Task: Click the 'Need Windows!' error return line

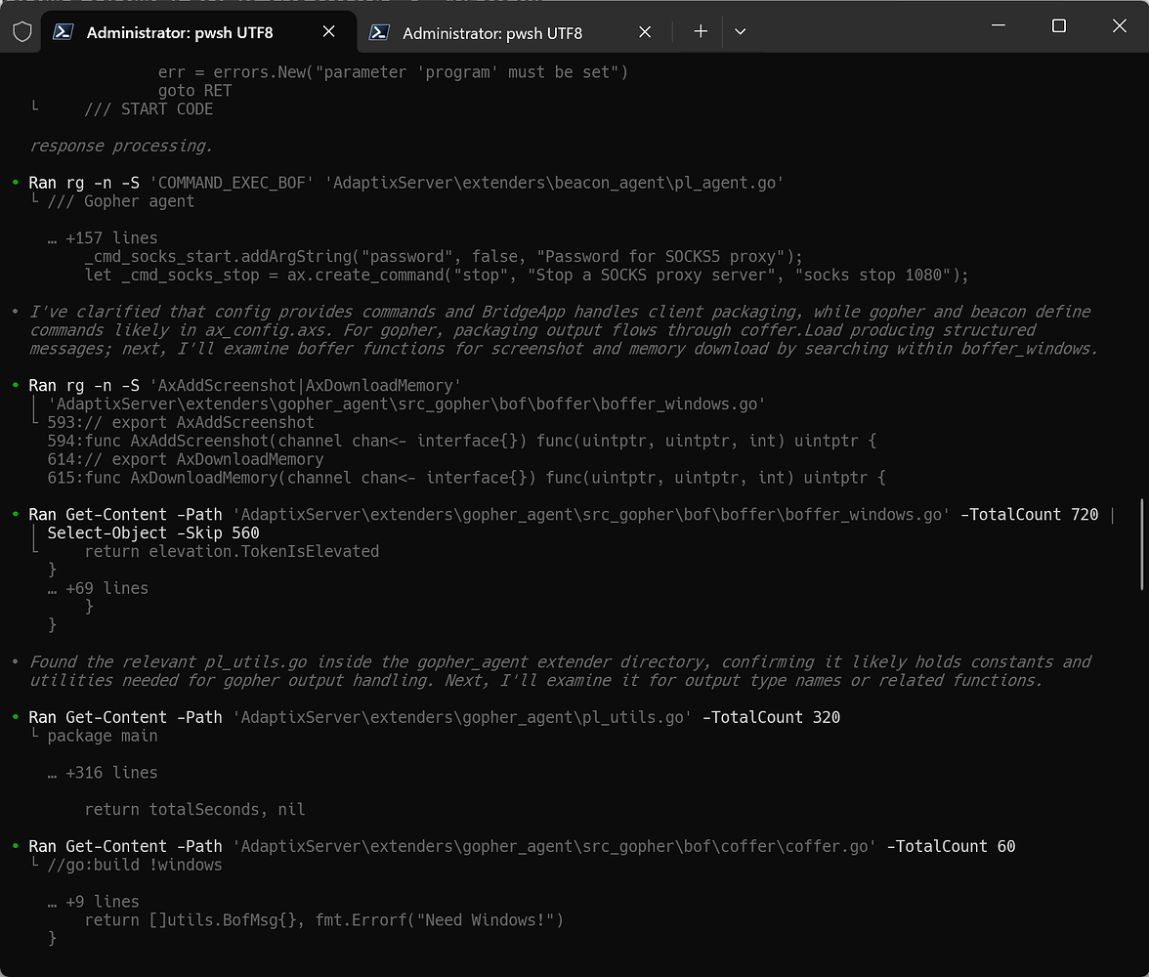Action: tap(324, 919)
